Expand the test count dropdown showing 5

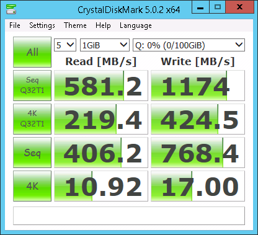pos(65,45)
